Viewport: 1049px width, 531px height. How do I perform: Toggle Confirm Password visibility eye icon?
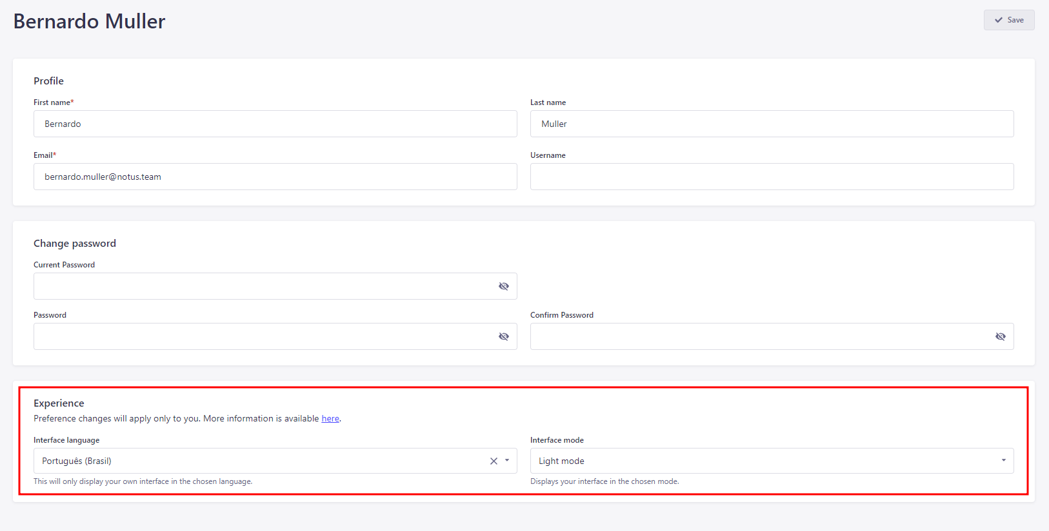point(1001,336)
